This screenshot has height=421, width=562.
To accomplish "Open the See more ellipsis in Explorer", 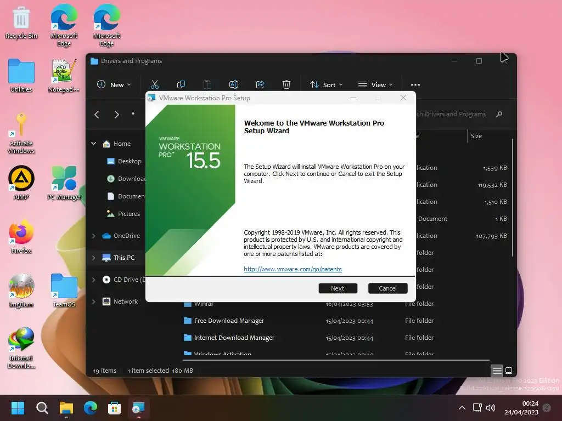I will tap(415, 85).
